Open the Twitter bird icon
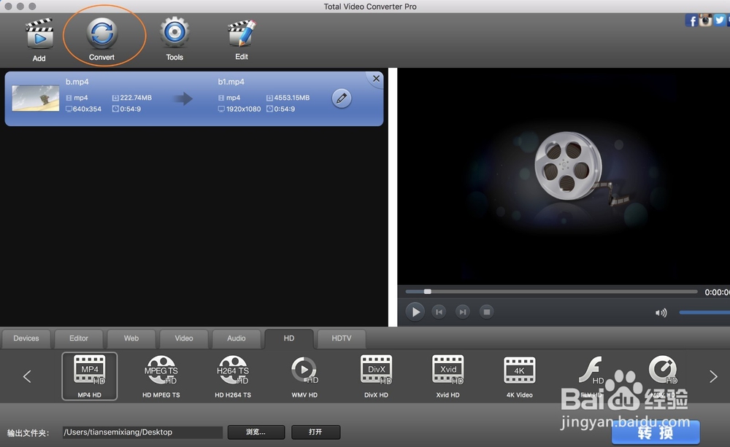This screenshot has width=730, height=447. tap(720, 20)
